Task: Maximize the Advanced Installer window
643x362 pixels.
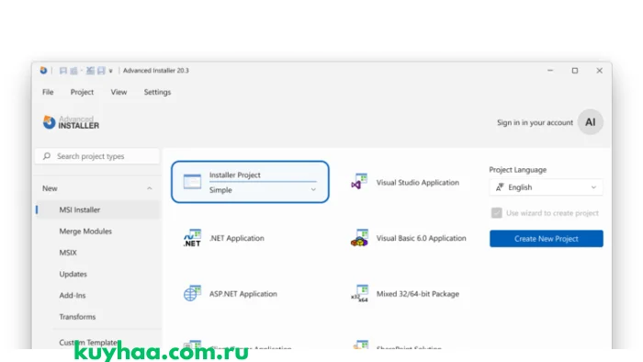Action: click(x=574, y=71)
